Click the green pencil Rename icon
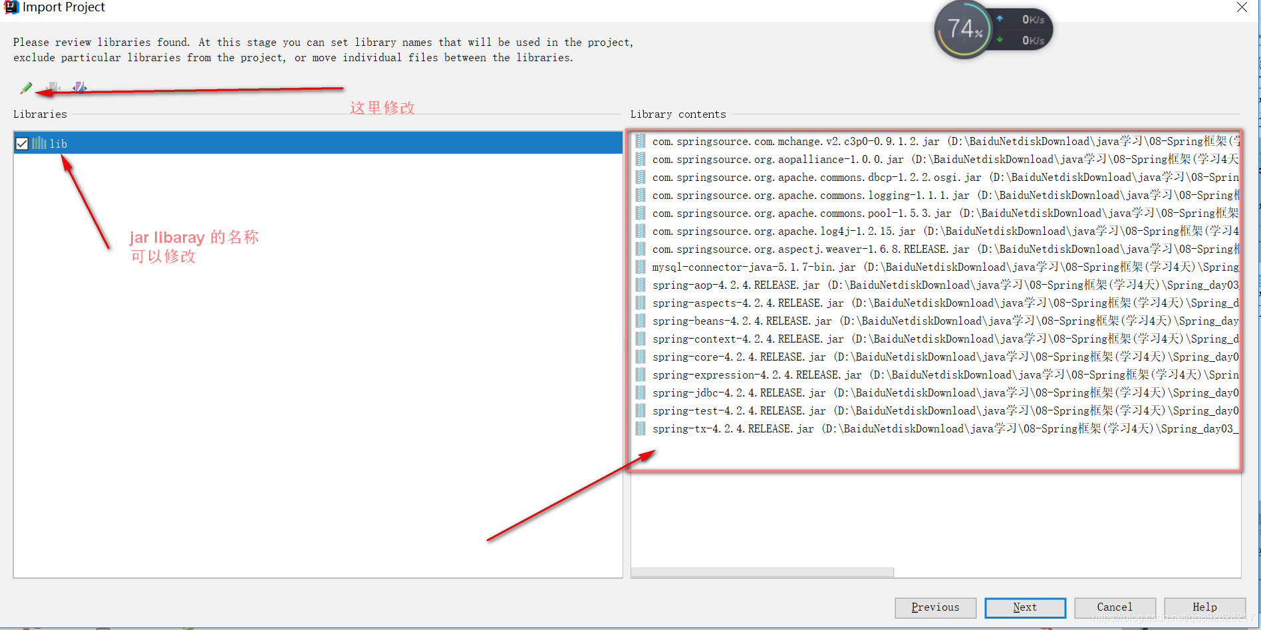Screen dimensions: 1261x630 (26, 87)
